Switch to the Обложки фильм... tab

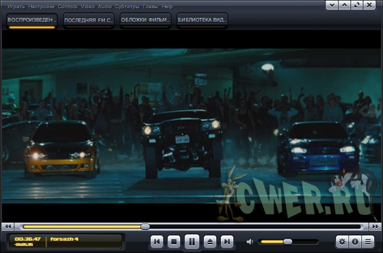tap(145, 21)
